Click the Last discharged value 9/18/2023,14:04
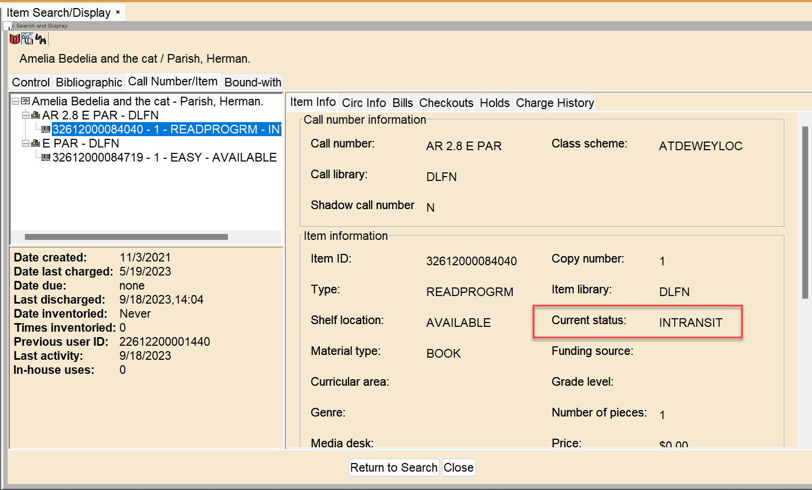The image size is (812, 490). click(162, 299)
